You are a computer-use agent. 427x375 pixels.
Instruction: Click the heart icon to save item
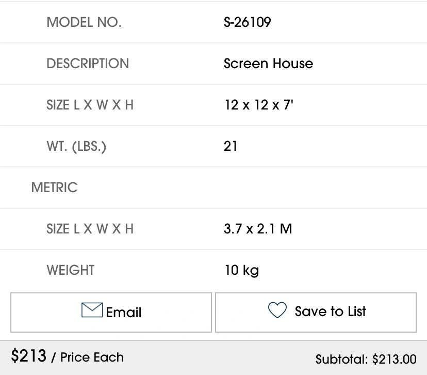[x=277, y=310]
